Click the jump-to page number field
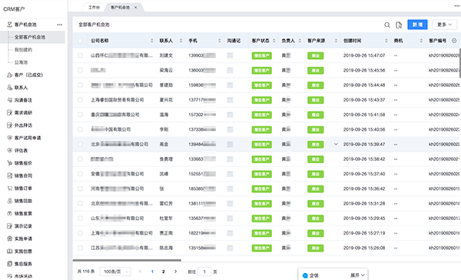The height and width of the screenshot is (280, 461). click(x=204, y=272)
